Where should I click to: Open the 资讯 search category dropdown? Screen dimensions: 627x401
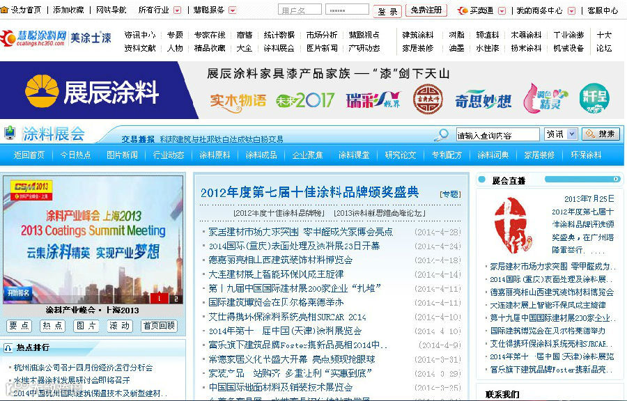(x=572, y=134)
